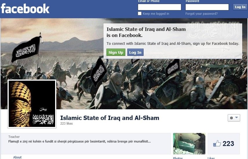
Task: Click the green Sign Up button
Action: click(116, 52)
